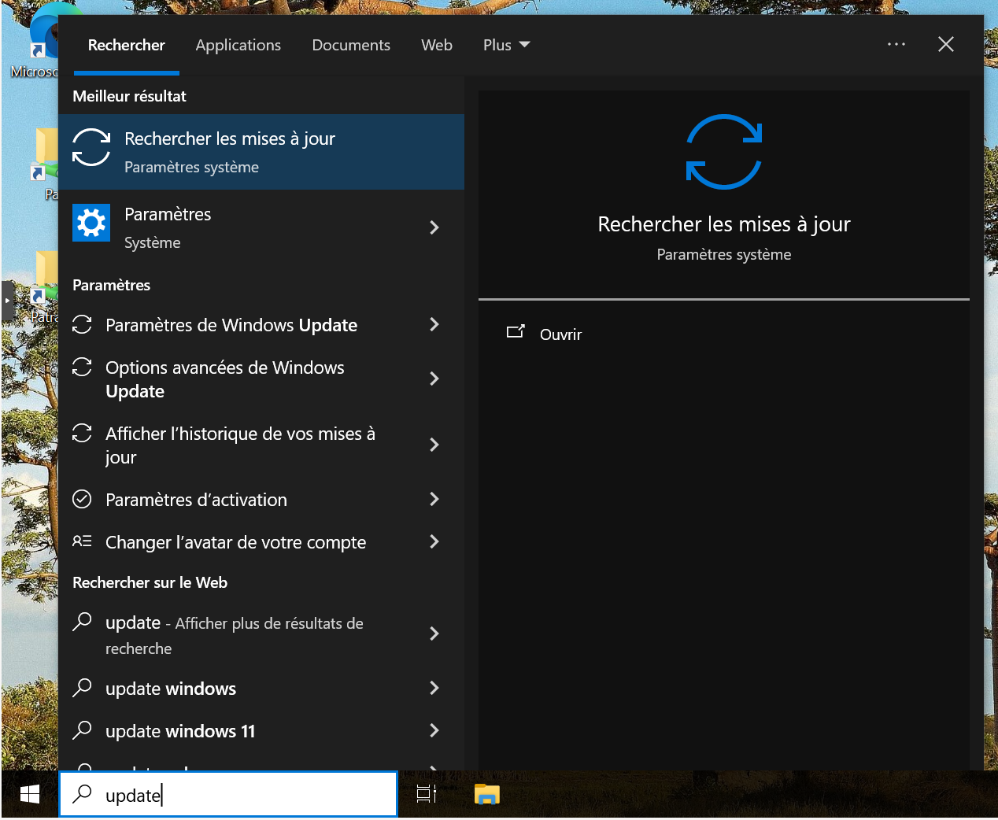The image size is (998, 820).
Task: Click the magnifier icon next to update windows
Action: pyautogui.click(x=82, y=688)
